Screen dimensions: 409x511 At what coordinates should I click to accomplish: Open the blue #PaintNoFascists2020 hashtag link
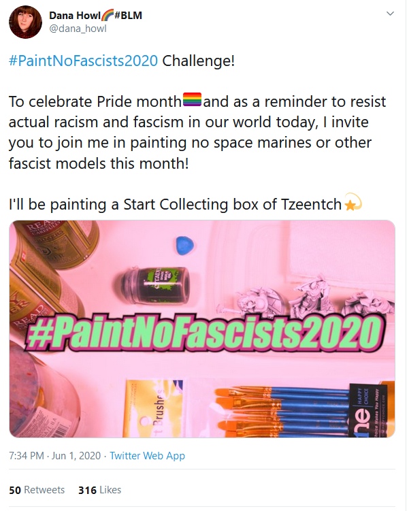click(x=84, y=61)
